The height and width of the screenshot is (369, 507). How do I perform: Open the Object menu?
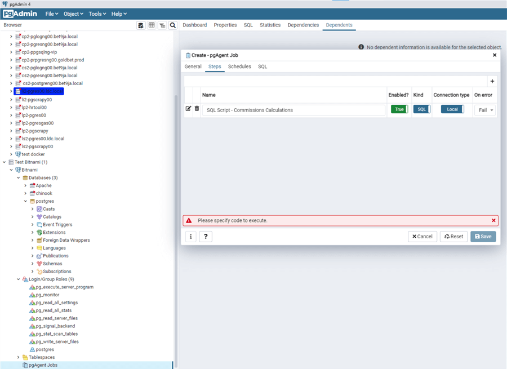73,14
